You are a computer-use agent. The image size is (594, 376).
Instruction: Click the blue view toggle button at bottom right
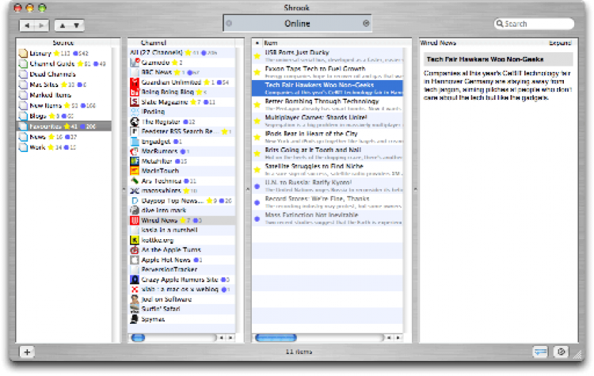tap(540, 351)
